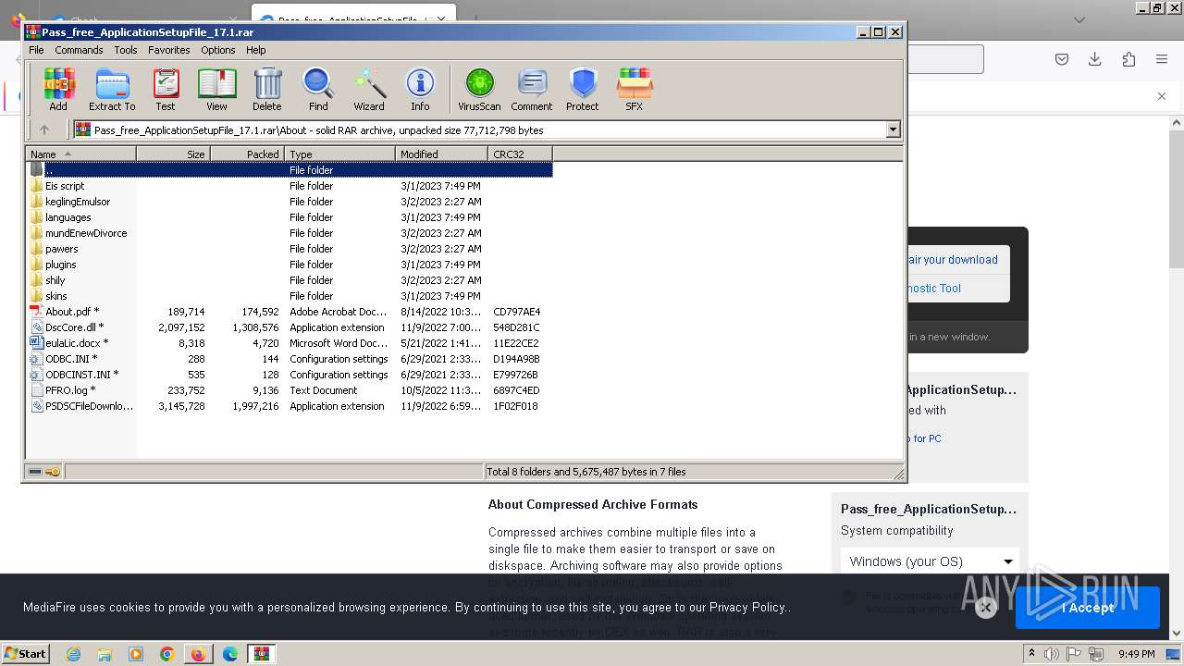Open Windows (your OS) compatibility dropdown
The width and height of the screenshot is (1184, 666).
click(930, 561)
